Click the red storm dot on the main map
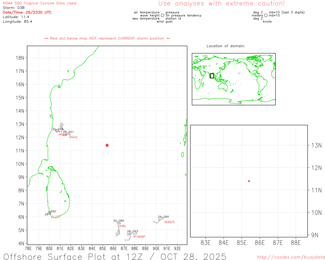The image size is (325, 260). (x=107, y=145)
